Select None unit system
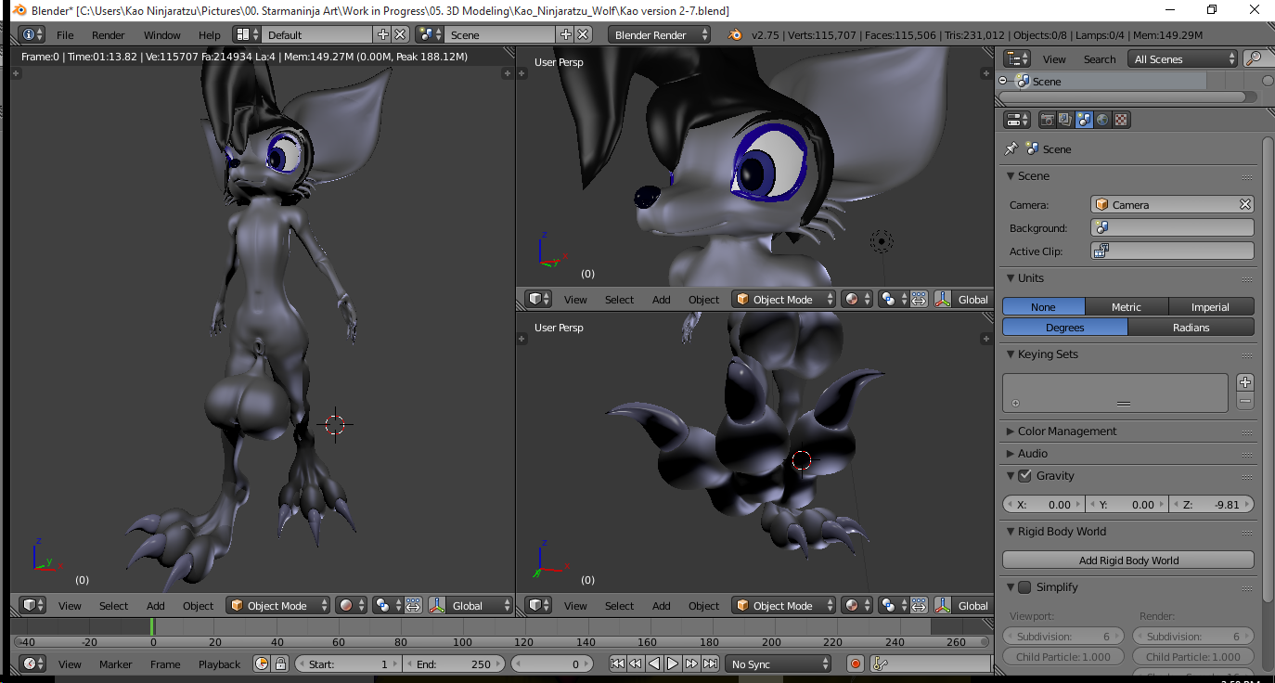1275x683 pixels. (1043, 306)
